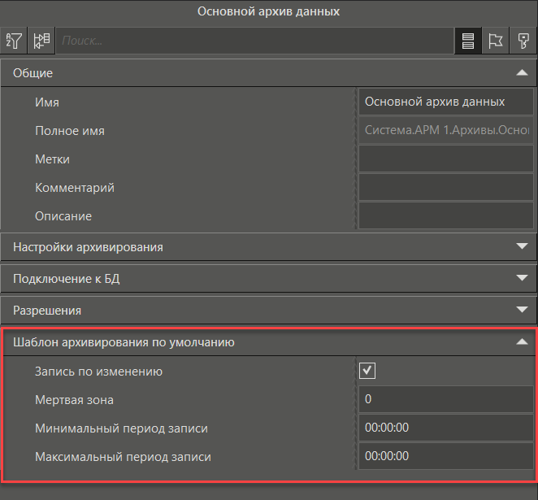Viewport: 538px width, 500px height.
Task: Click the flag icon in toolbar
Action: [495, 40]
